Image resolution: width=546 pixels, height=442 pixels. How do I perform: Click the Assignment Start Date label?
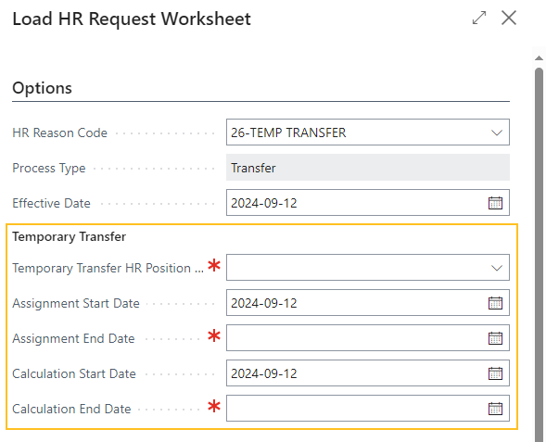[76, 304]
